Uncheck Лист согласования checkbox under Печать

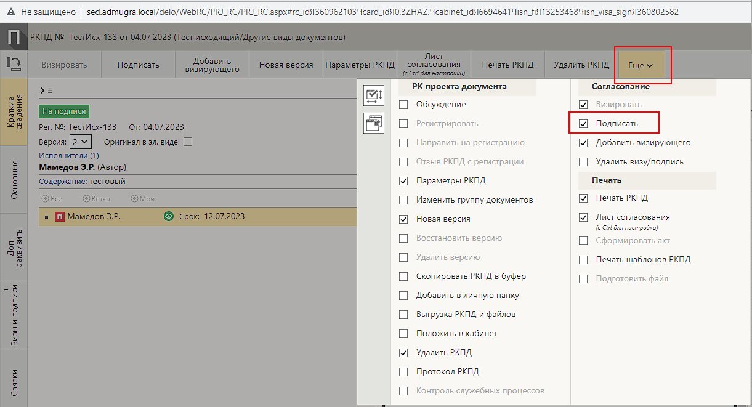coord(583,217)
